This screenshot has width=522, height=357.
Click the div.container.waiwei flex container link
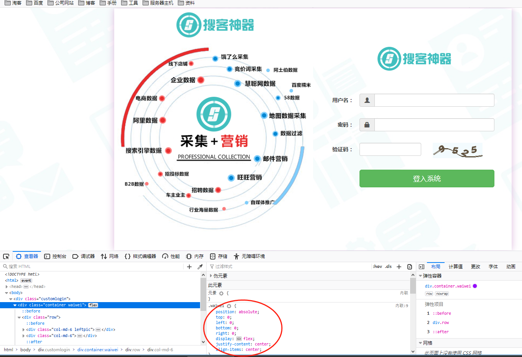pos(448,286)
